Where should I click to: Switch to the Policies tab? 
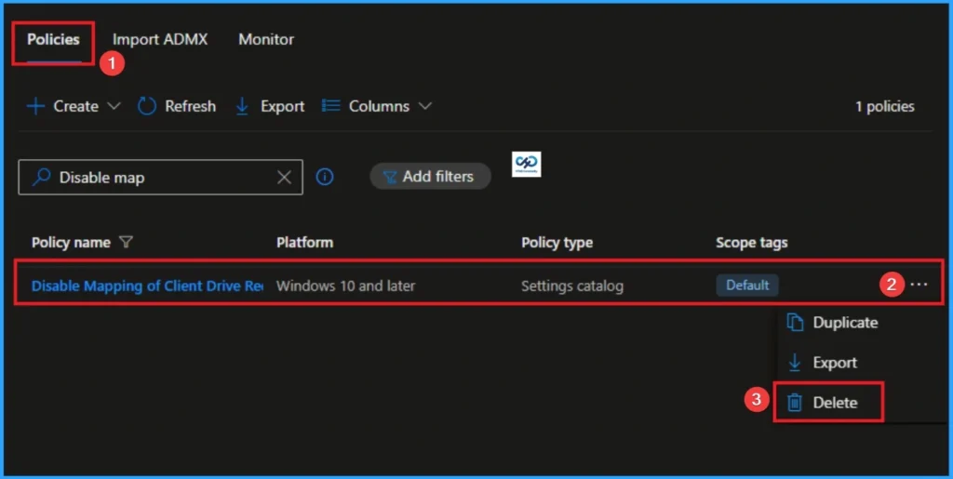pos(53,39)
